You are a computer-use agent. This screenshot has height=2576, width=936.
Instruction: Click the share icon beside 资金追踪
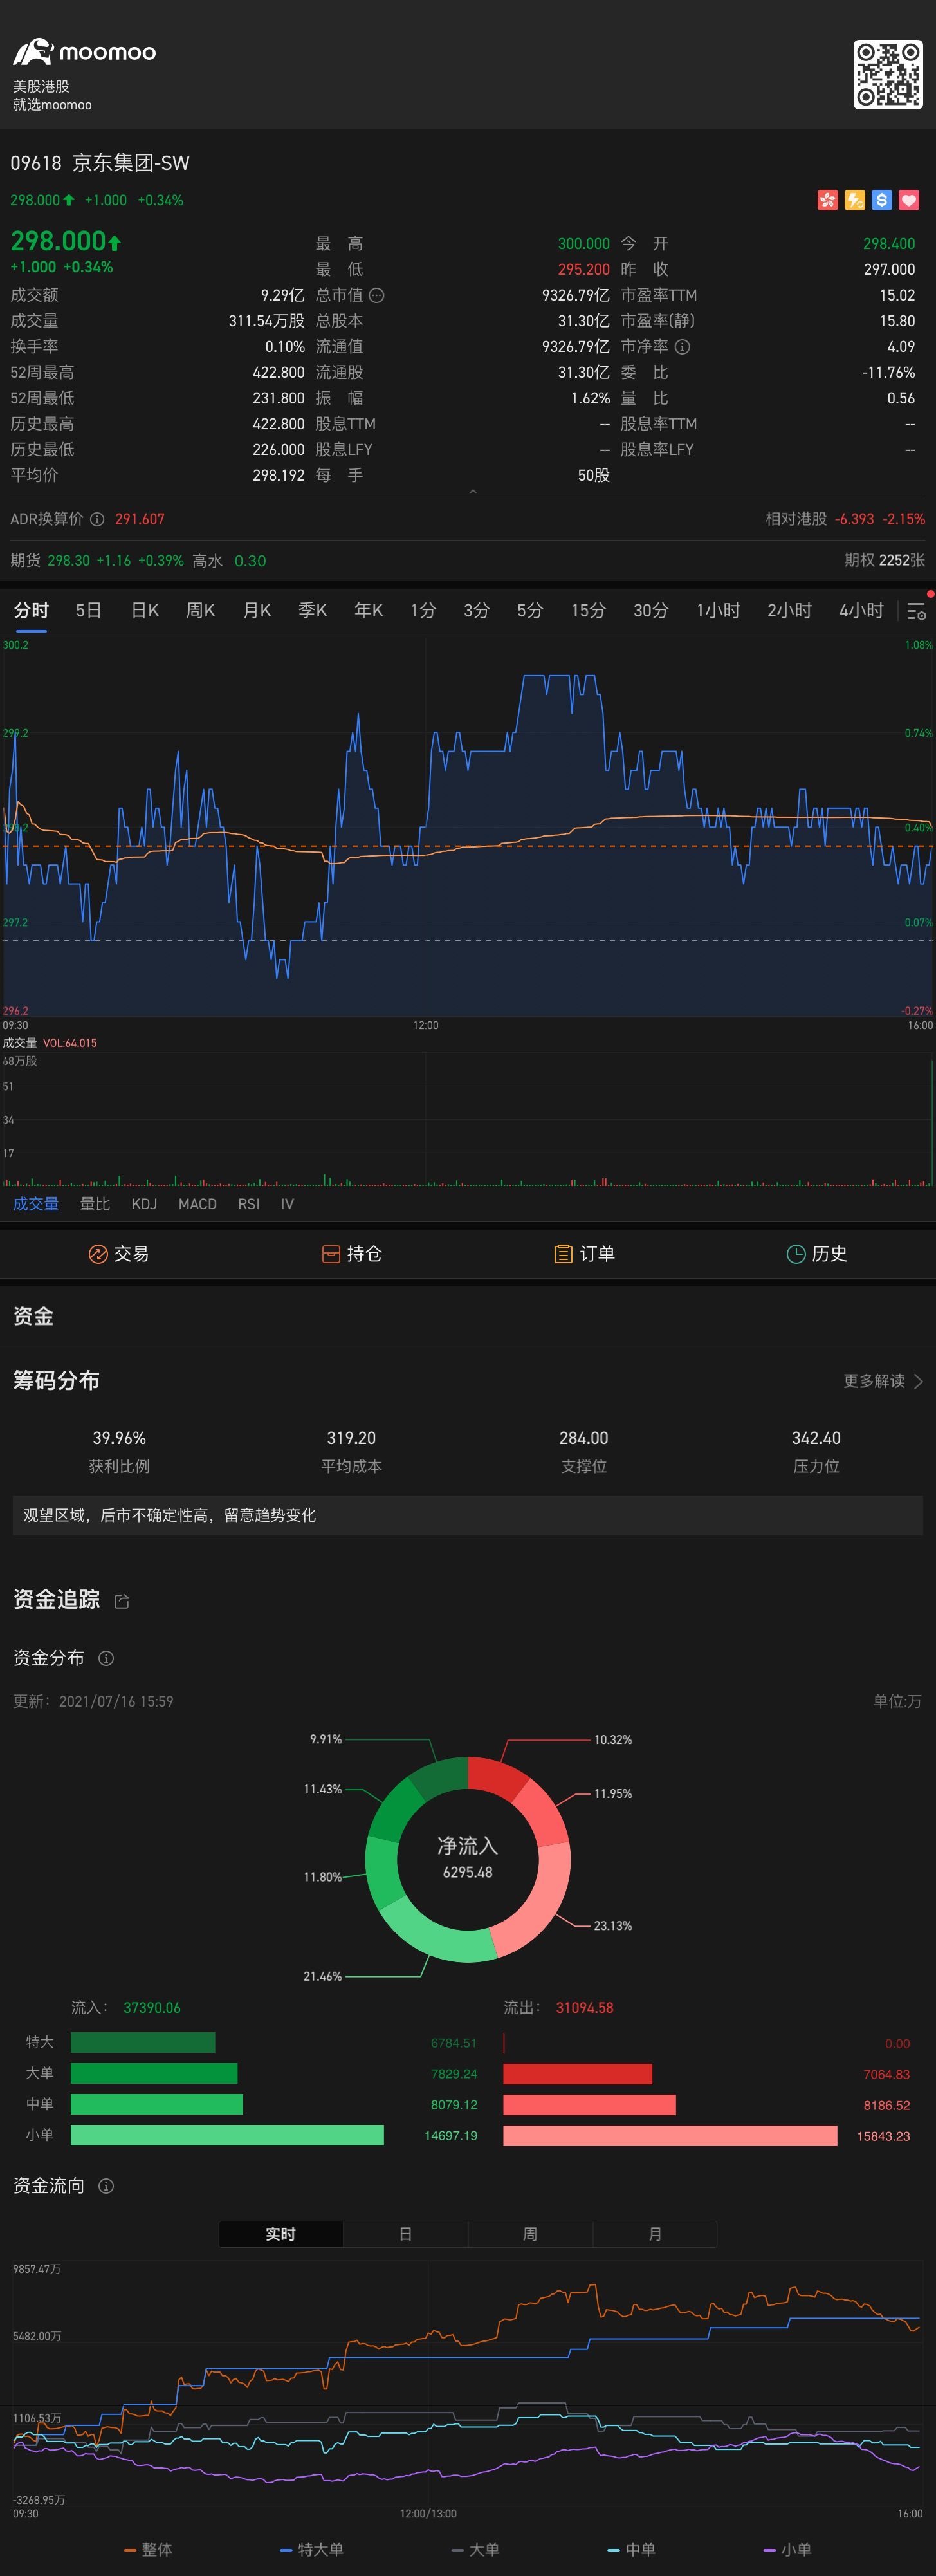coord(122,1601)
